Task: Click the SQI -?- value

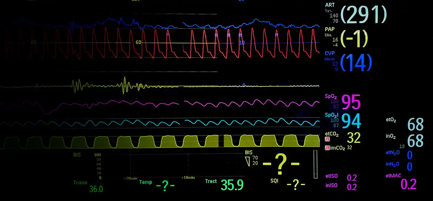Action: (x=296, y=185)
